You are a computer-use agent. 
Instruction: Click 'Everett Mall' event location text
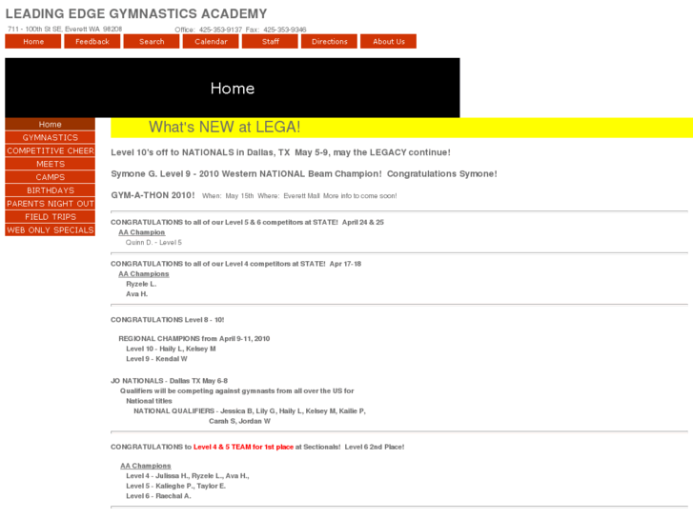[301, 195]
